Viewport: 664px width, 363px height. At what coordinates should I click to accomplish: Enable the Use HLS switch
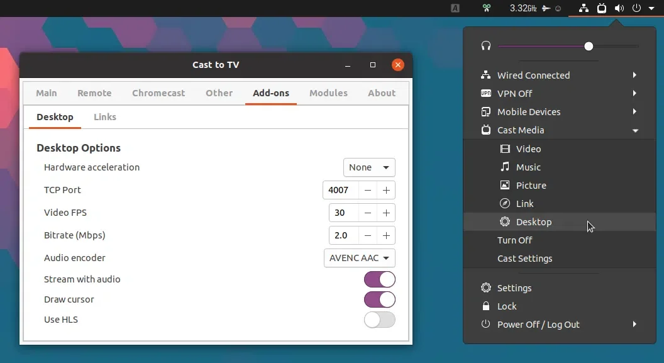point(379,320)
